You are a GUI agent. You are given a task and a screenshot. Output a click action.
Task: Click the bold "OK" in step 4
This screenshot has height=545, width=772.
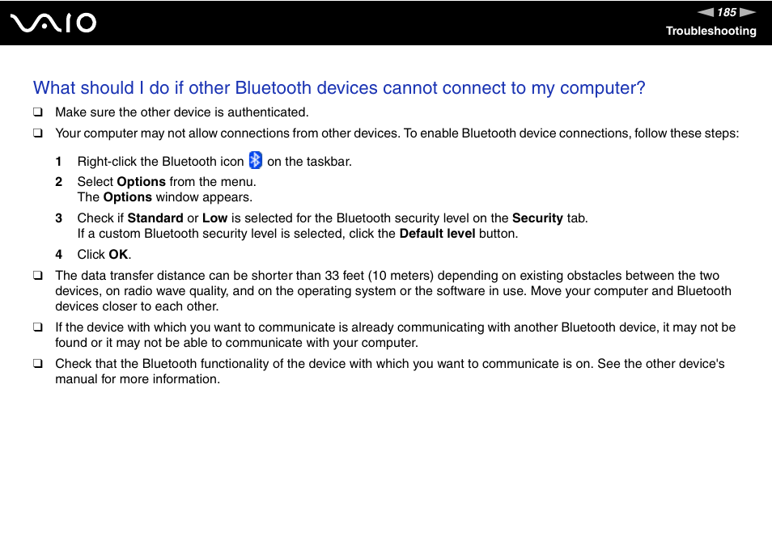point(118,255)
